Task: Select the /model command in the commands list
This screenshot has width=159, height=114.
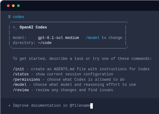Action: (x=20, y=85)
